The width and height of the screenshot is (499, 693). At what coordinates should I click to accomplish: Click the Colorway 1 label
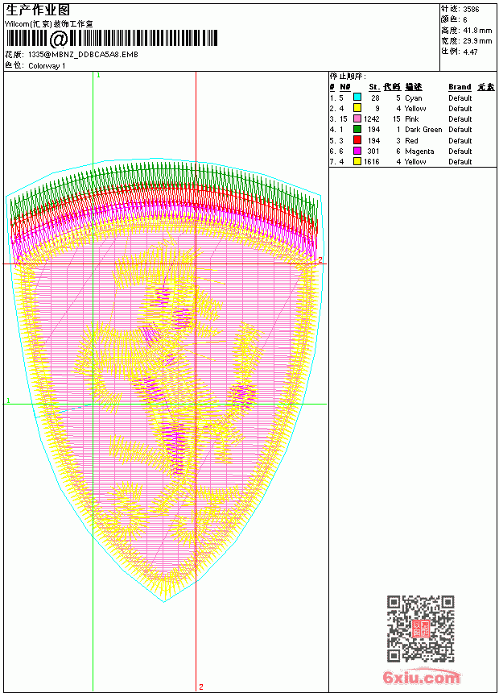click(47, 66)
